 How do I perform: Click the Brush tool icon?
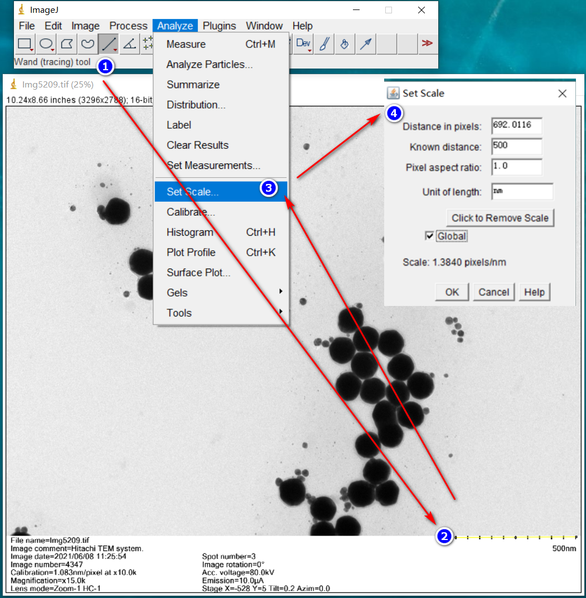pyautogui.click(x=323, y=44)
